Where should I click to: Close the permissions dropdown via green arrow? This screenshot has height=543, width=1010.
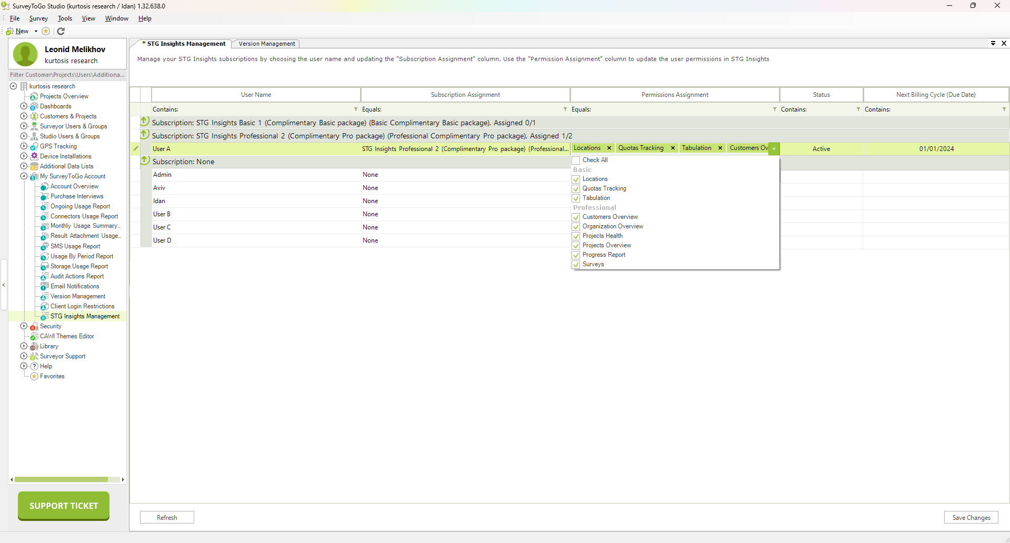pyautogui.click(x=774, y=149)
